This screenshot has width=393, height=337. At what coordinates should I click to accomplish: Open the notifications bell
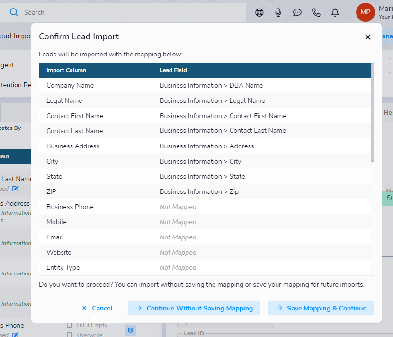point(335,12)
